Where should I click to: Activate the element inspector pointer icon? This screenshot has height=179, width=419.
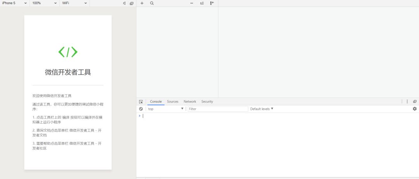coord(141,102)
